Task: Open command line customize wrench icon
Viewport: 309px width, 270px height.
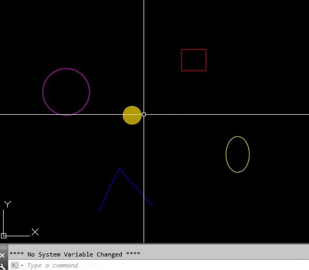Action: (x=3, y=267)
